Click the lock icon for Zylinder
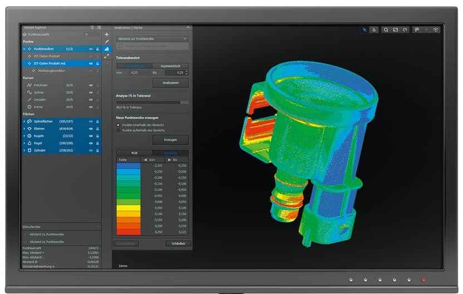This screenshot has height=294, width=463. tap(97, 151)
